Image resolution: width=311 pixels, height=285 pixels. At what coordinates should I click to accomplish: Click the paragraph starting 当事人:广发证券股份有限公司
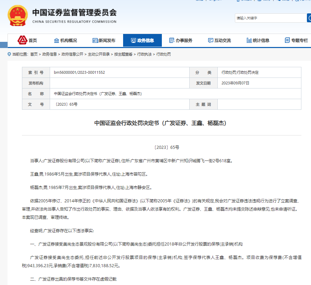tap(132, 161)
